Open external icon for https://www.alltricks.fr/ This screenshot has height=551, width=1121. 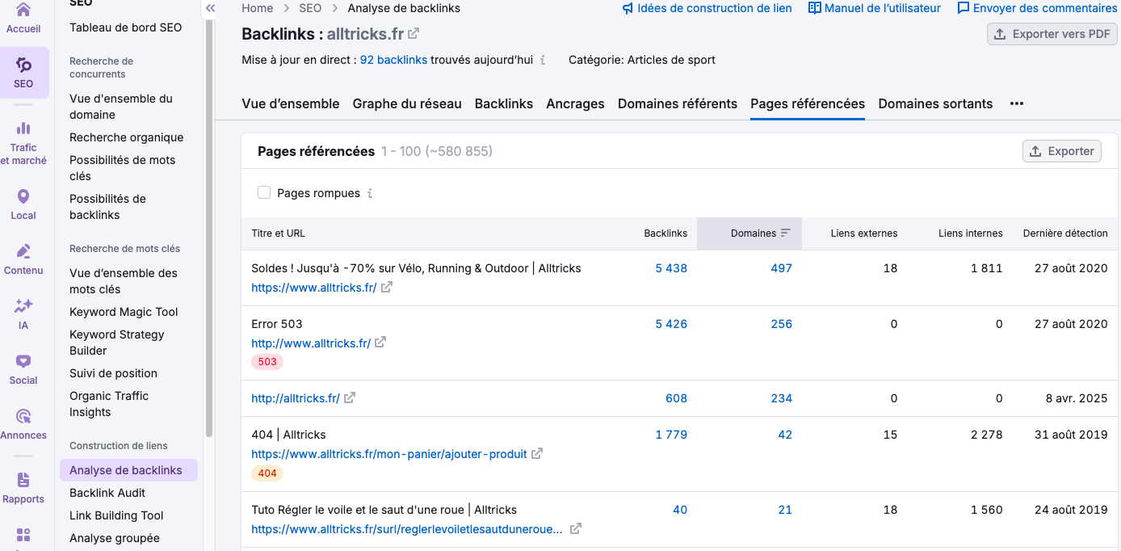[x=387, y=287]
